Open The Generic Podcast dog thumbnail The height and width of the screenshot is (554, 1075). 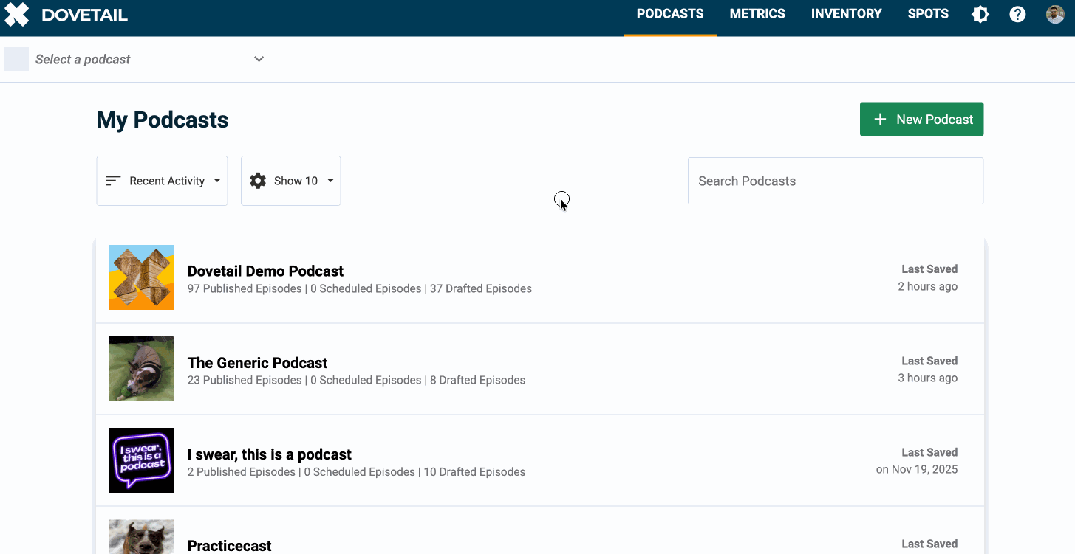coord(142,369)
